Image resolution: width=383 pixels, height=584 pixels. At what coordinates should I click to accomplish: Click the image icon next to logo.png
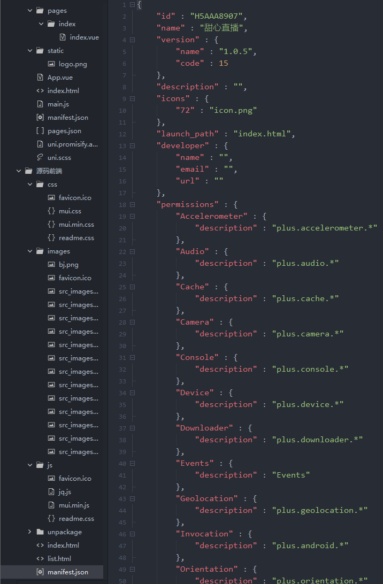51,64
